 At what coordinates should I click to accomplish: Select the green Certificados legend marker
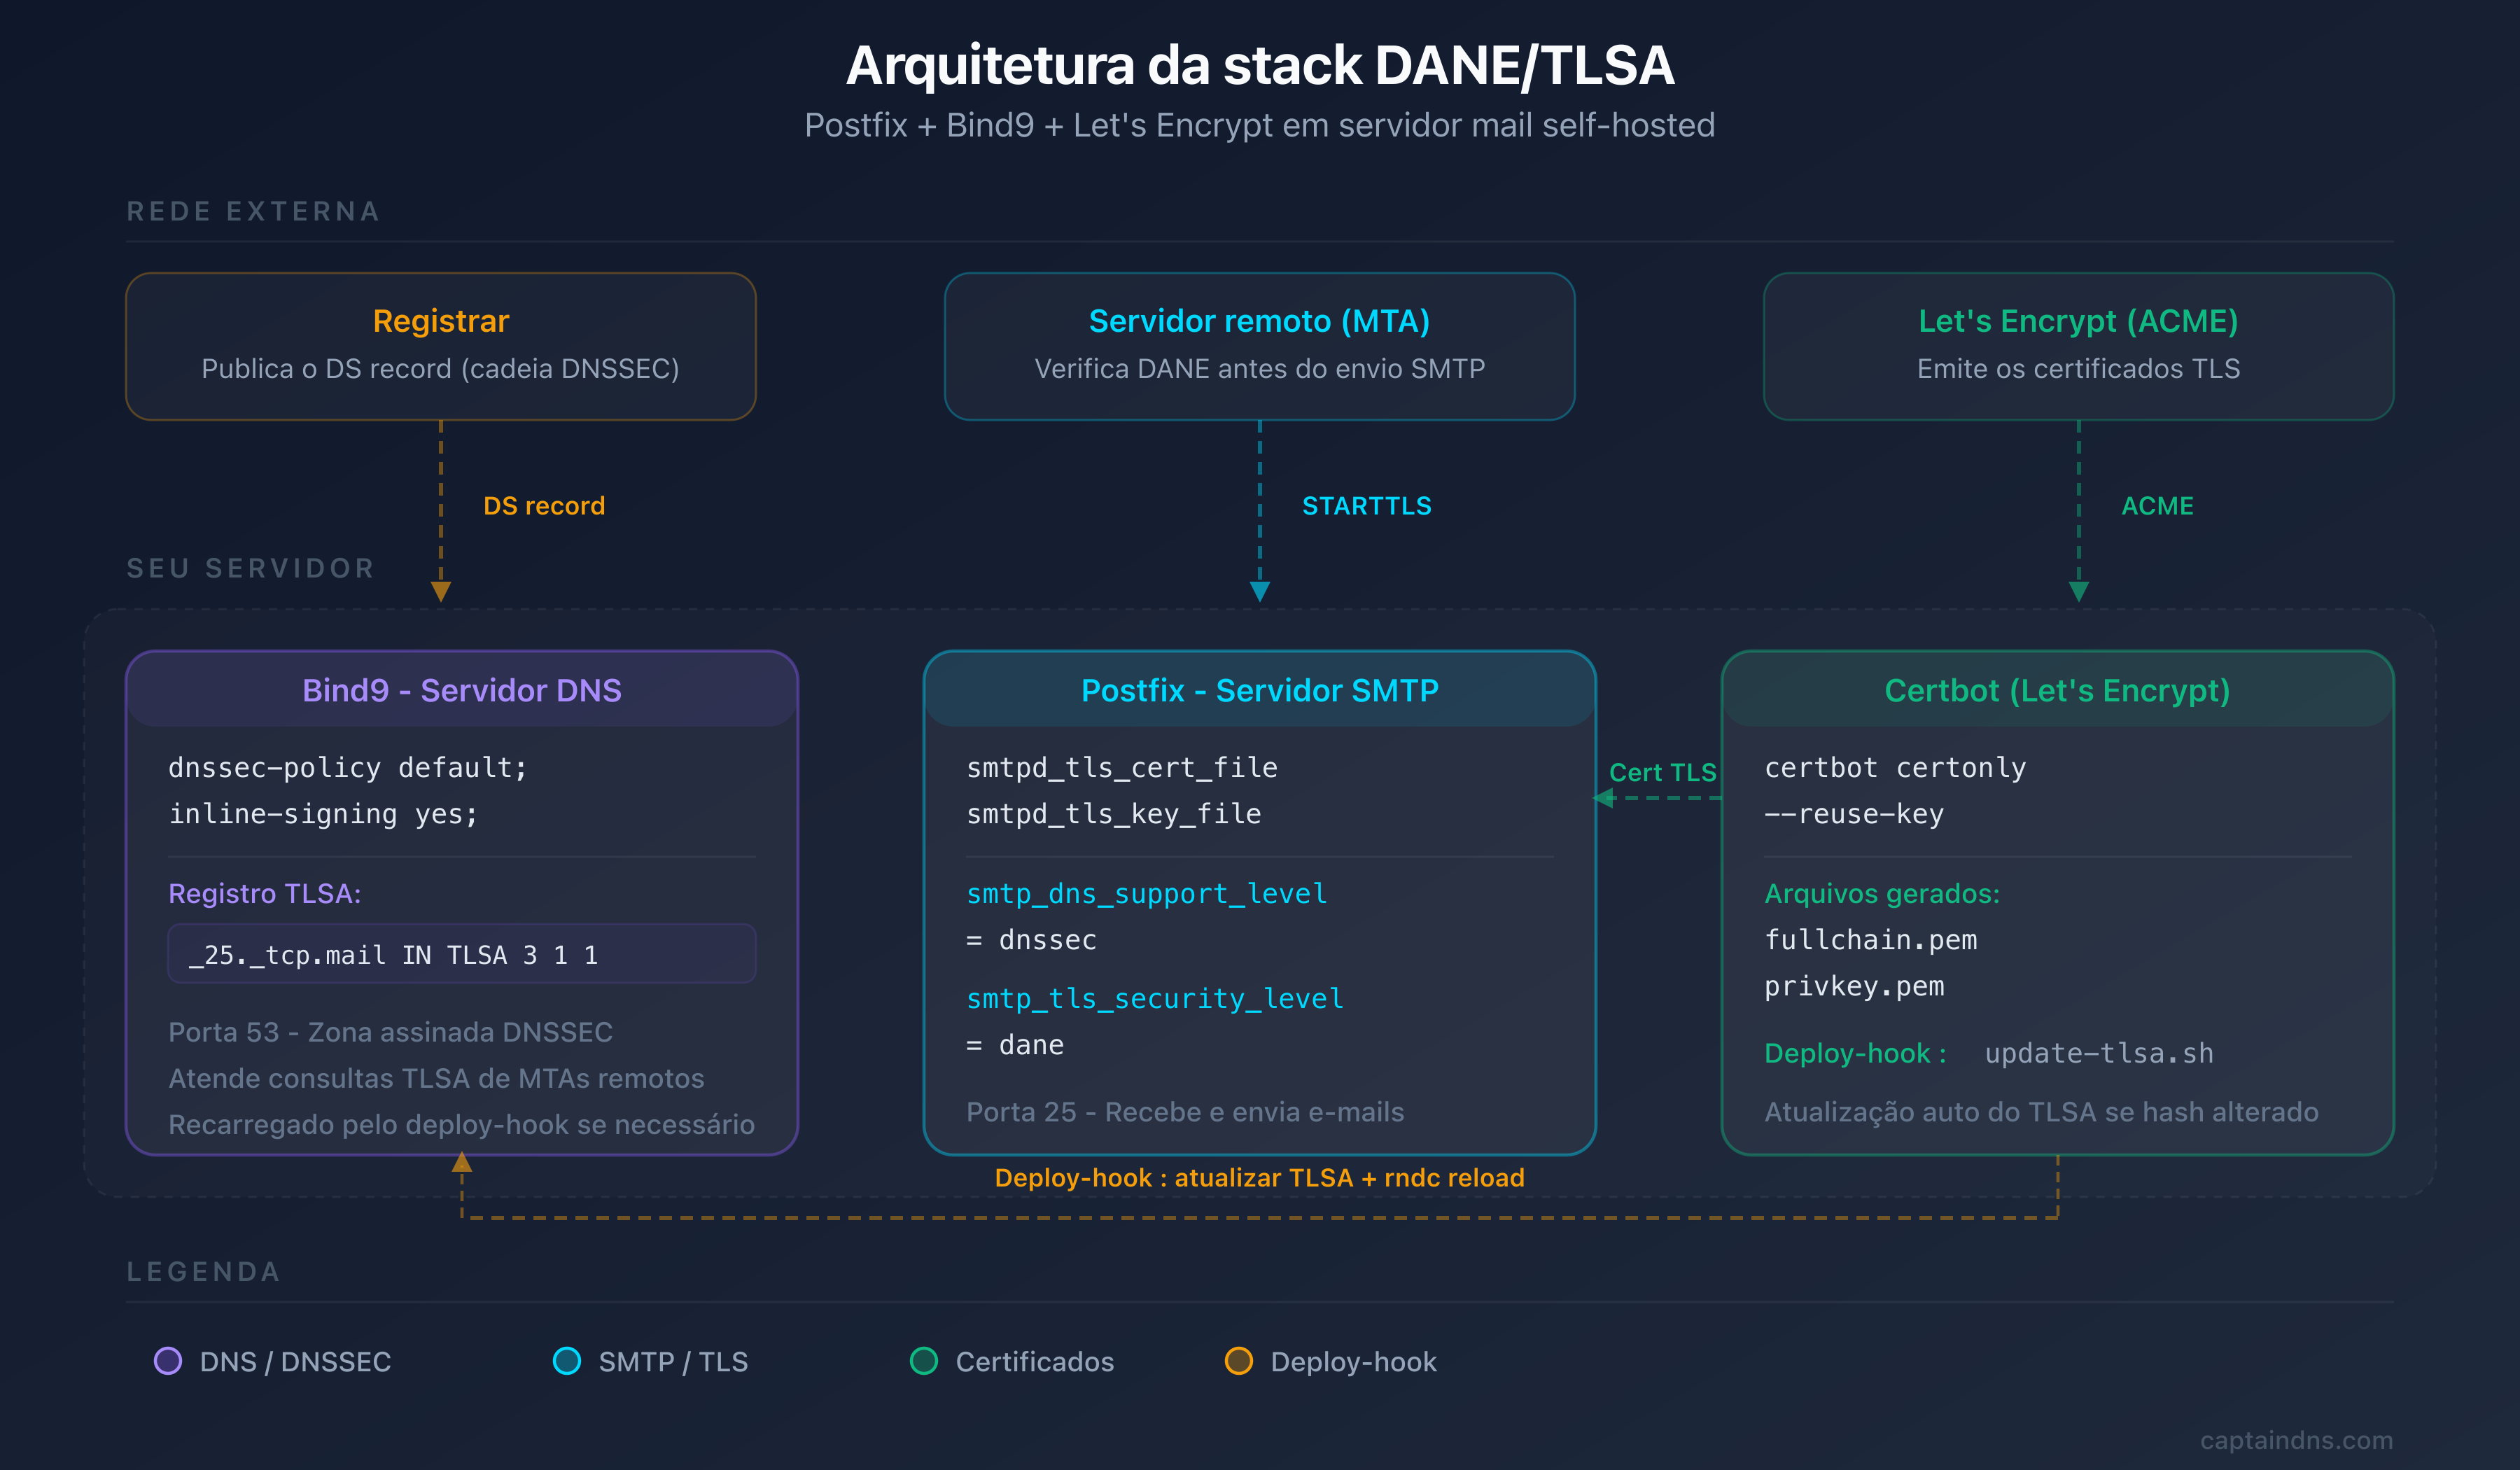tap(924, 1361)
